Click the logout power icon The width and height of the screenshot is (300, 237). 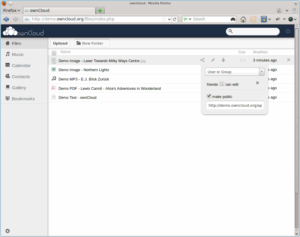[288, 31]
